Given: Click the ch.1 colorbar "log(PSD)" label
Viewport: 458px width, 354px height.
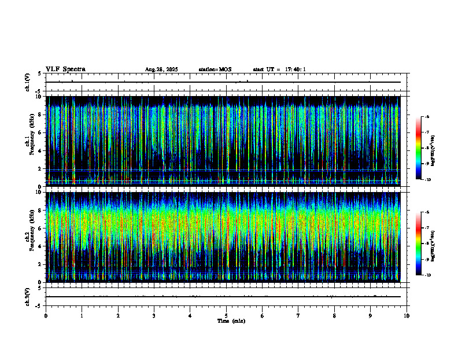Looking at the screenshot, I should 433,150.
